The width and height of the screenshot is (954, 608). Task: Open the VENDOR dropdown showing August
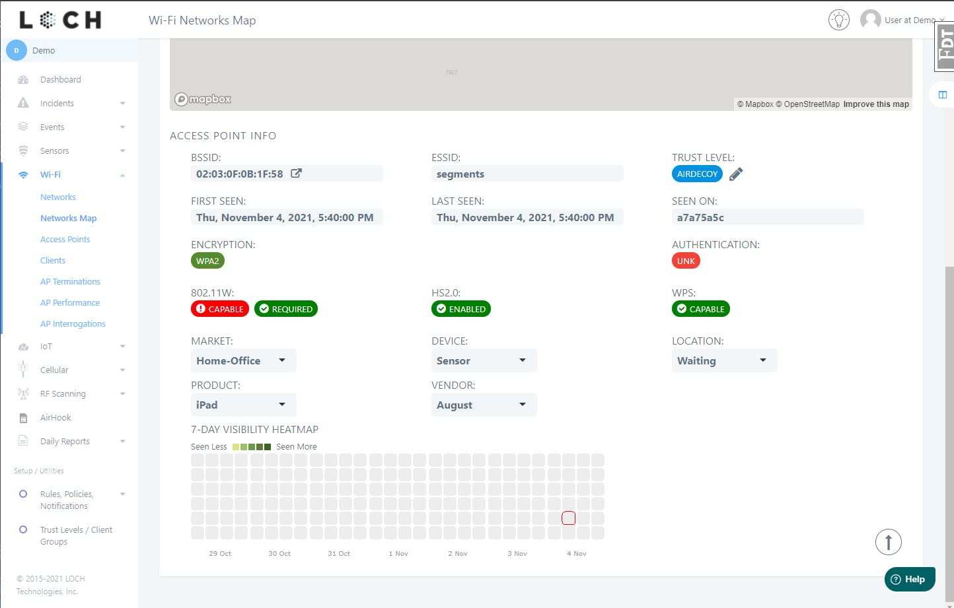point(484,405)
